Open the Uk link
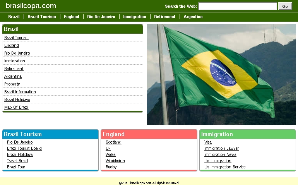The height and width of the screenshot is (185, 298). coord(108,148)
